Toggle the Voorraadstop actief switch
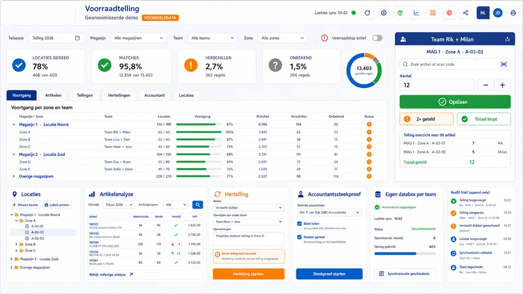523x294 pixels. [x=377, y=38]
